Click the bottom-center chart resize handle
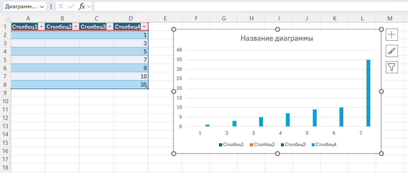Image resolution: width=408 pixels, height=173 pixels. click(x=278, y=154)
